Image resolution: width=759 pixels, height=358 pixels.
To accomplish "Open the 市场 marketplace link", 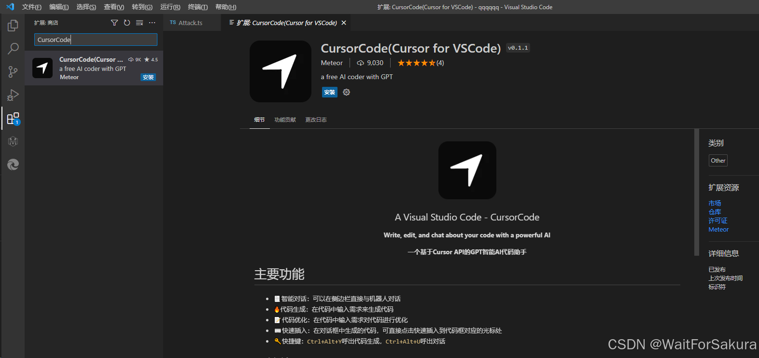I will coord(715,203).
